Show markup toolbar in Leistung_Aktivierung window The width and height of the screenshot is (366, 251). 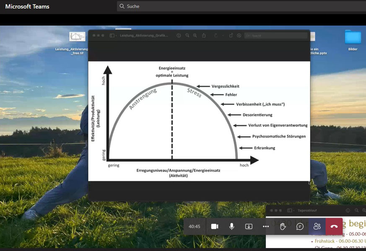(x=239, y=36)
